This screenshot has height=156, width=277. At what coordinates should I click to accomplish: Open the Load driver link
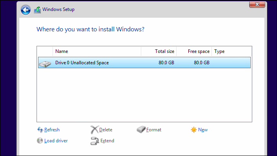coord(56,141)
